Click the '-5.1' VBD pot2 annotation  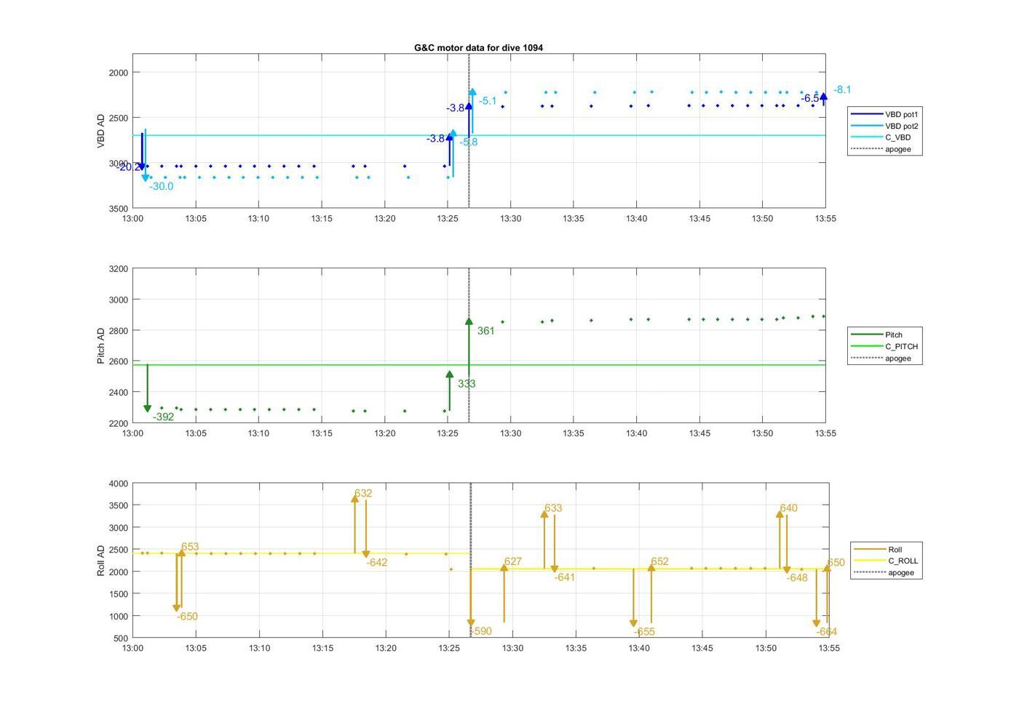[488, 101]
